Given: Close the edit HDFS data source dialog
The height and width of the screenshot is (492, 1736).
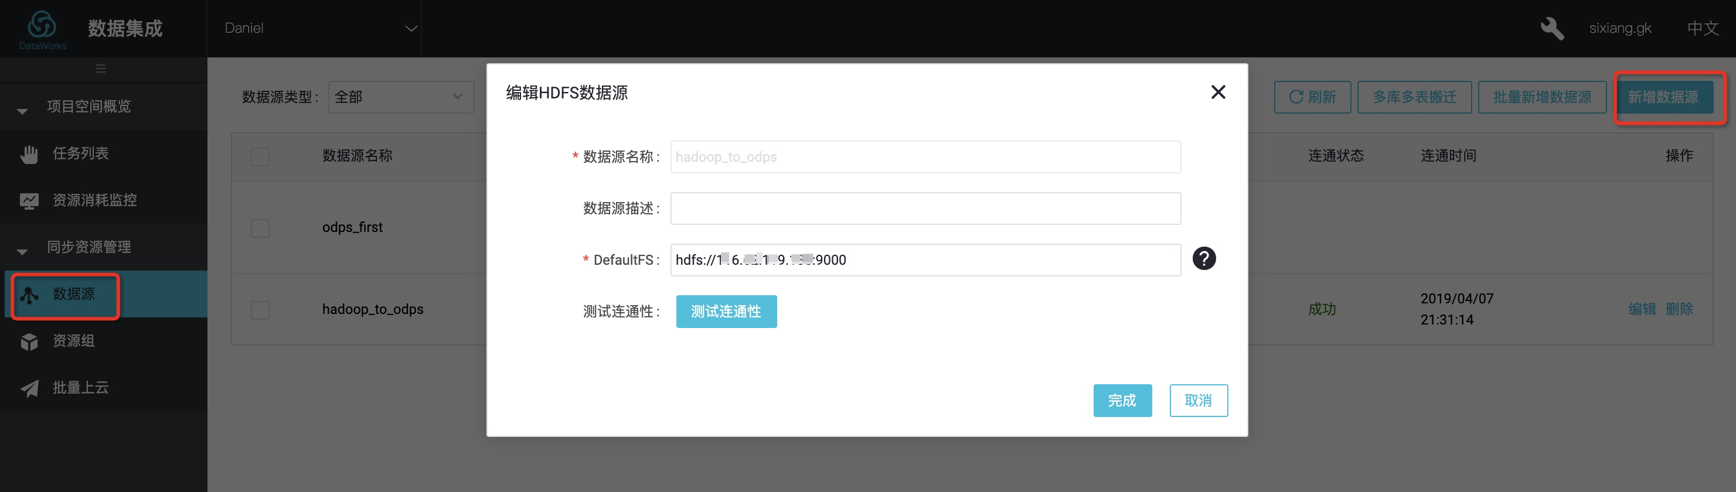Looking at the screenshot, I should (x=1218, y=92).
